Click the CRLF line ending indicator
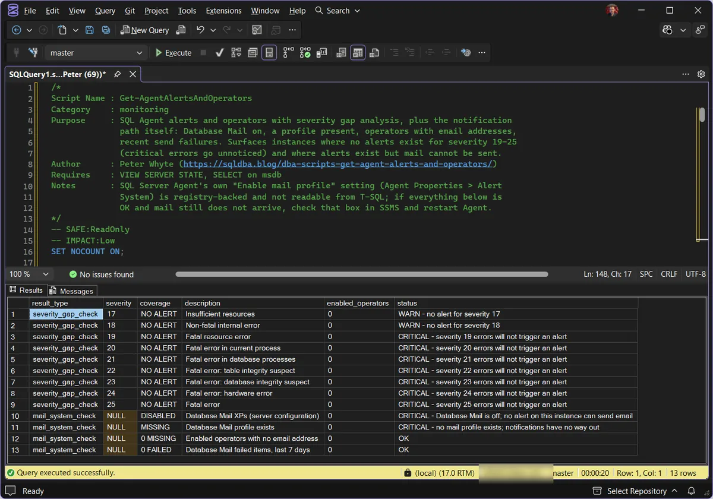Viewport: 713px width, 499px height. (x=669, y=274)
